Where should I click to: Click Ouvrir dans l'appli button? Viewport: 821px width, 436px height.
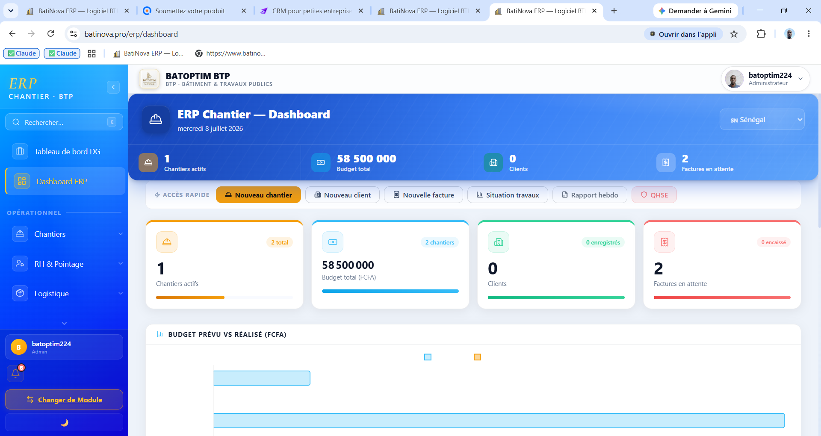(x=683, y=34)
